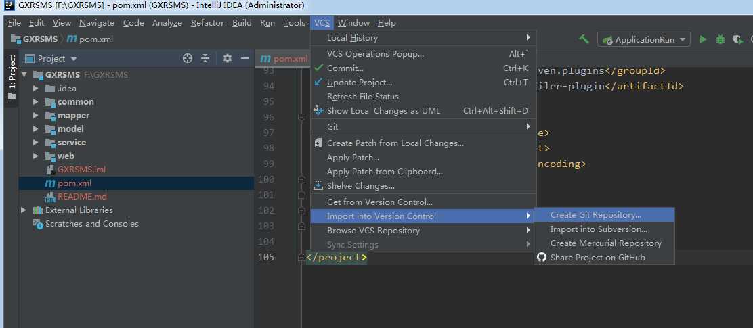Run ApplicationRun with green play icon

(703, 40)
